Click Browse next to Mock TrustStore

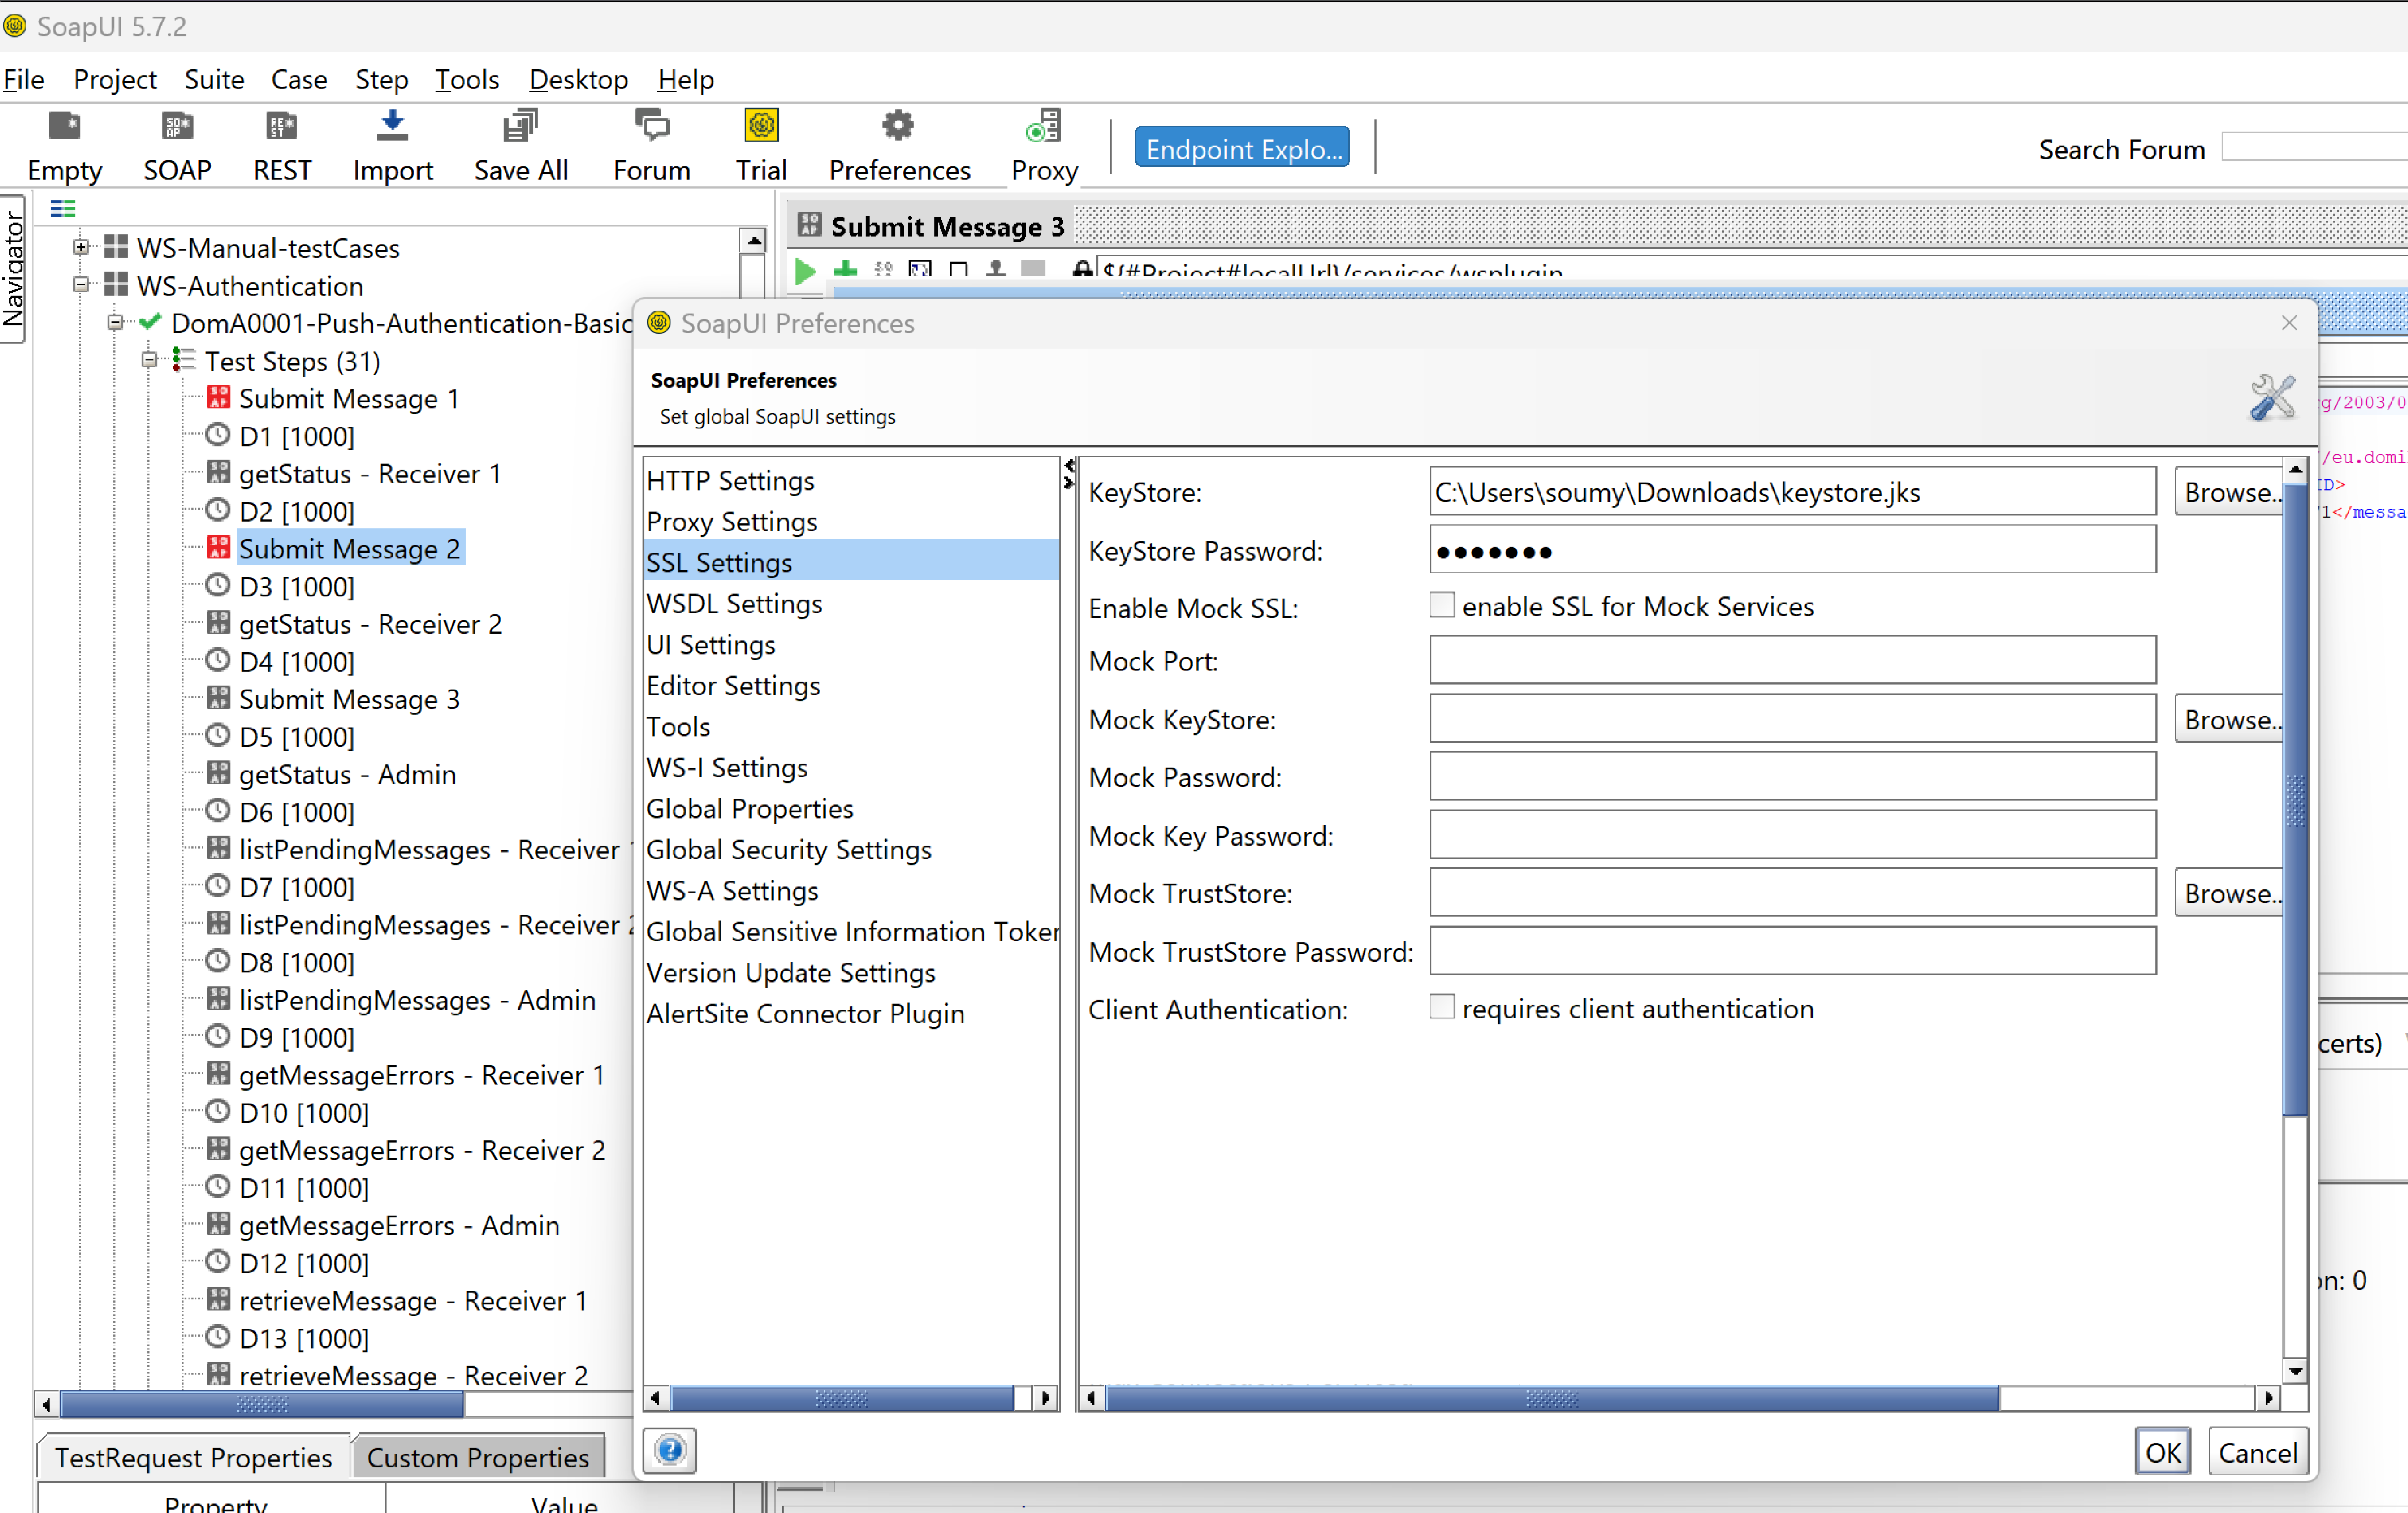(2229, 893)
